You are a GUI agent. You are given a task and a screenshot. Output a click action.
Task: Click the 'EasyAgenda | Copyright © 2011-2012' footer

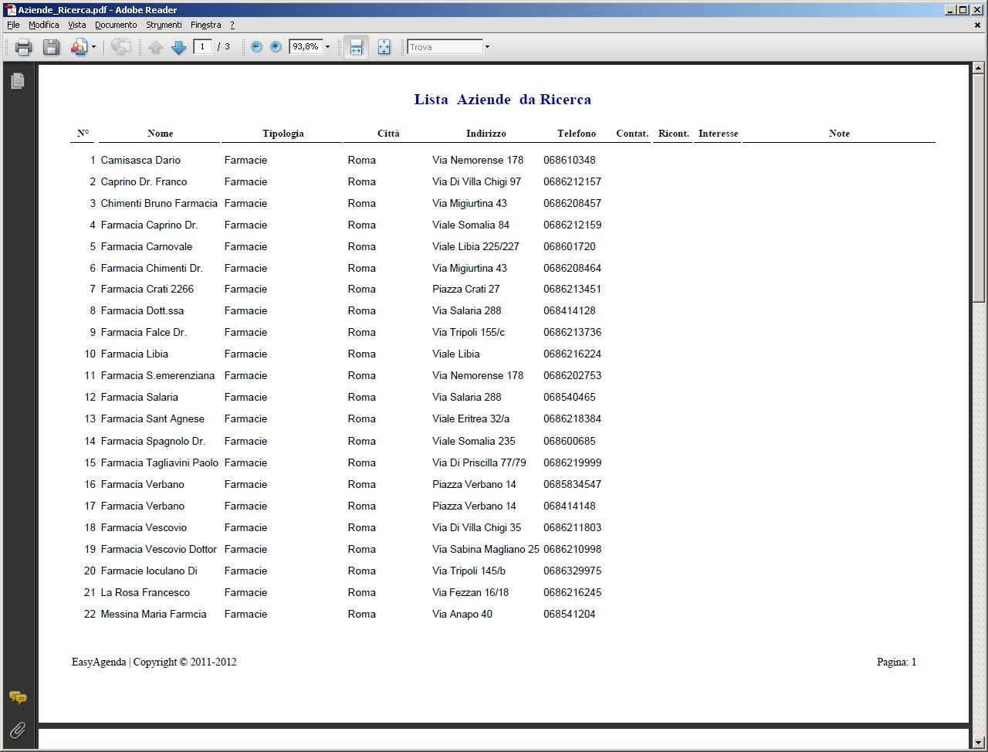point(154,662)
